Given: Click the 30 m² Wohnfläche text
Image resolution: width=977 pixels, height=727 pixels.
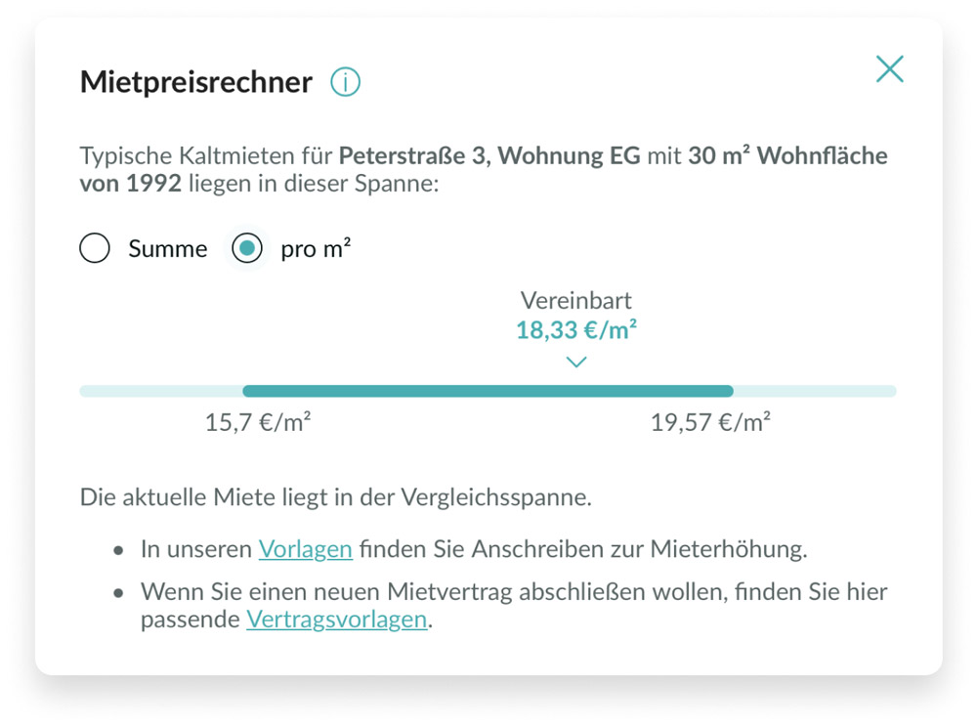Looking at the screenshot, I should pos(787,156).
